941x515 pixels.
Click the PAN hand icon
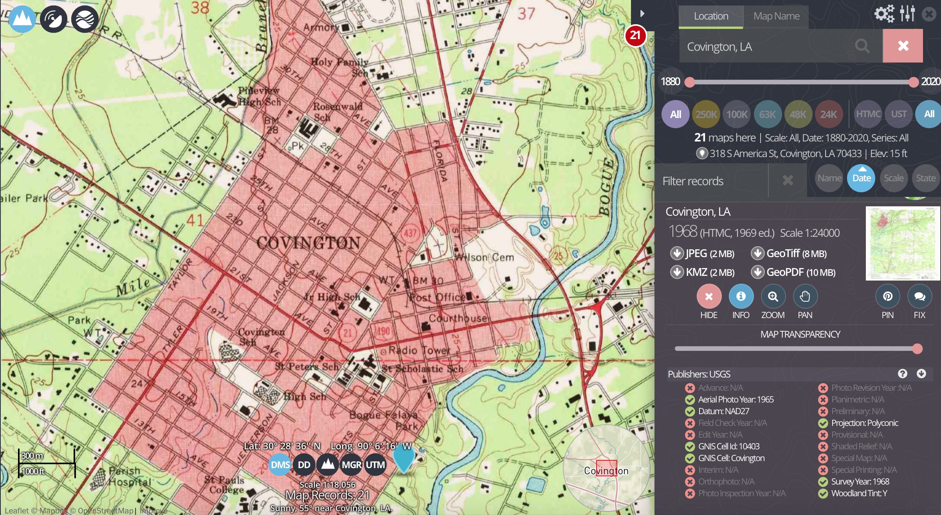click(805, 297)
